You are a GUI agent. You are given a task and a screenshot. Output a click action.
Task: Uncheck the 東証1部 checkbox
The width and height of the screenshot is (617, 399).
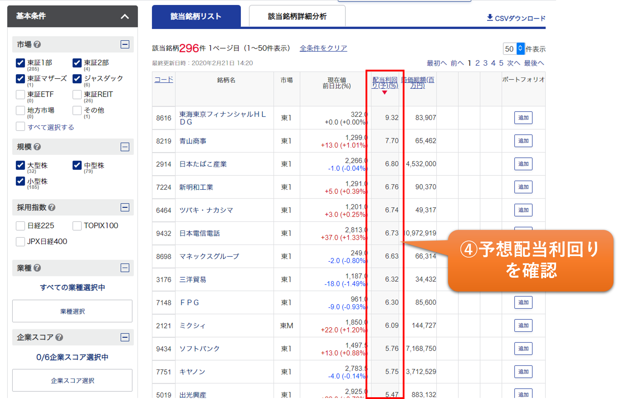pos(21,63)
